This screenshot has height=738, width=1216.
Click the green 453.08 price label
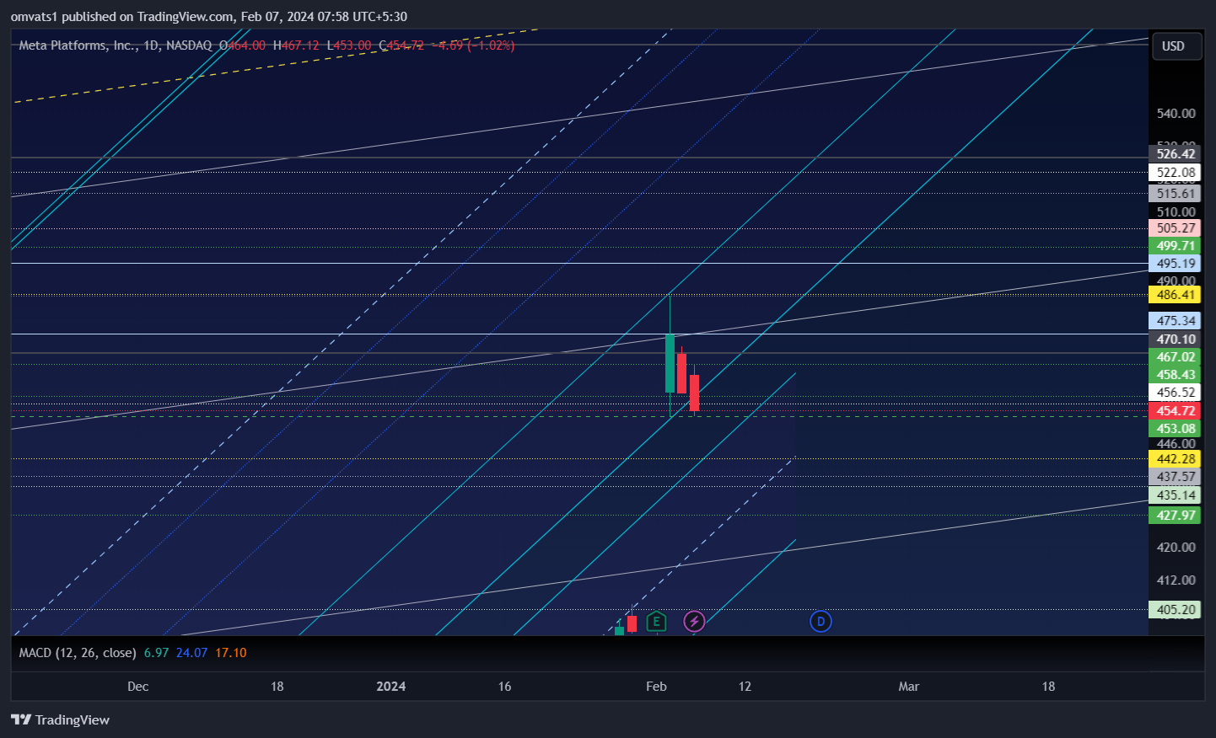tap(1175, 429)
